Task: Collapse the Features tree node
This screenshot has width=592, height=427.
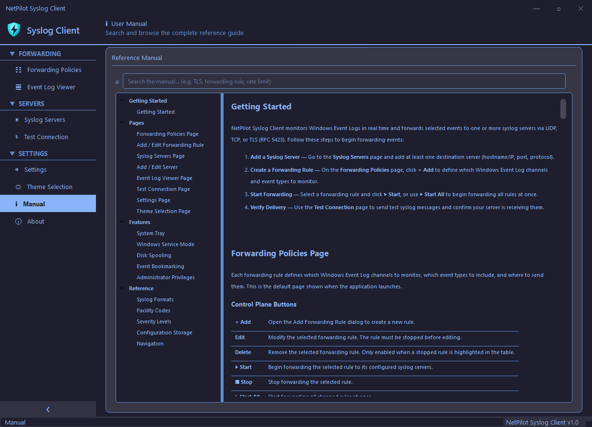Action: pyautogui.click(x=122, y=222)
